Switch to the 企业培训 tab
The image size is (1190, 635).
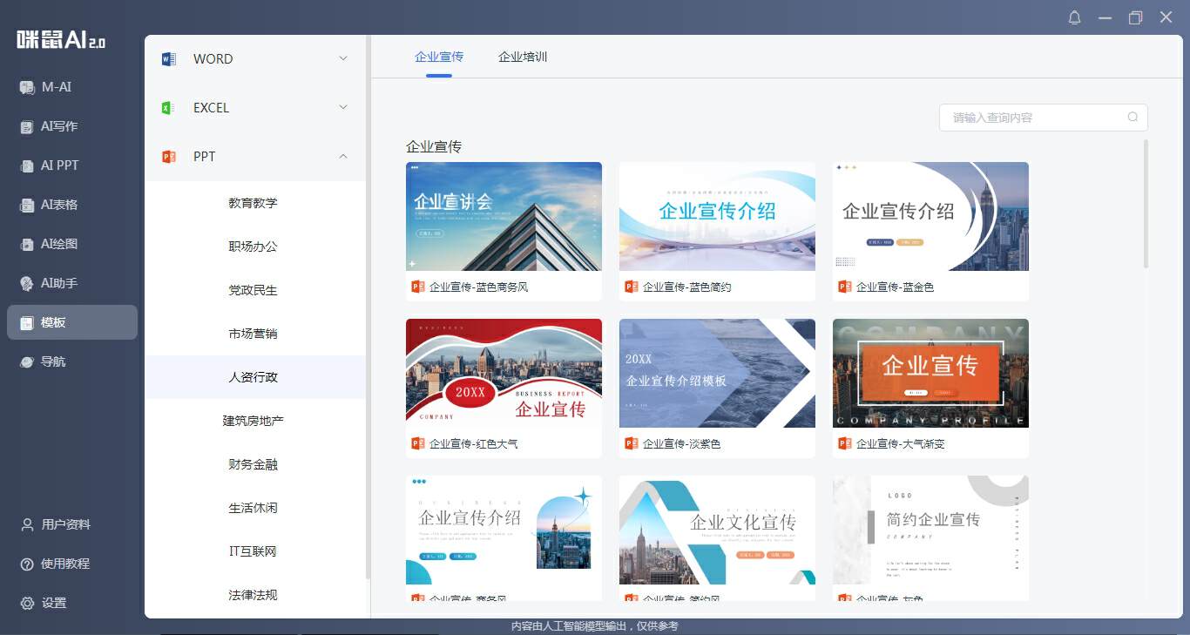click(x=522, y=57)
